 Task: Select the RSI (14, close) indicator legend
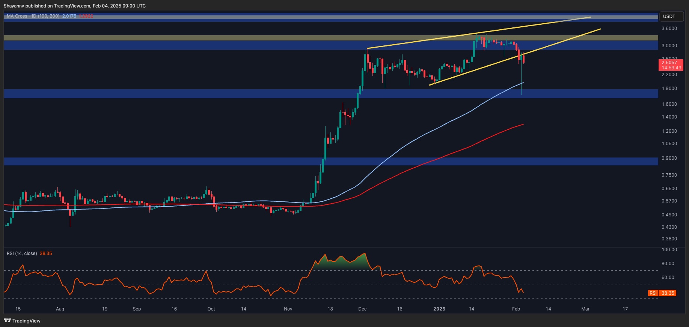click(x=22, y=253)
